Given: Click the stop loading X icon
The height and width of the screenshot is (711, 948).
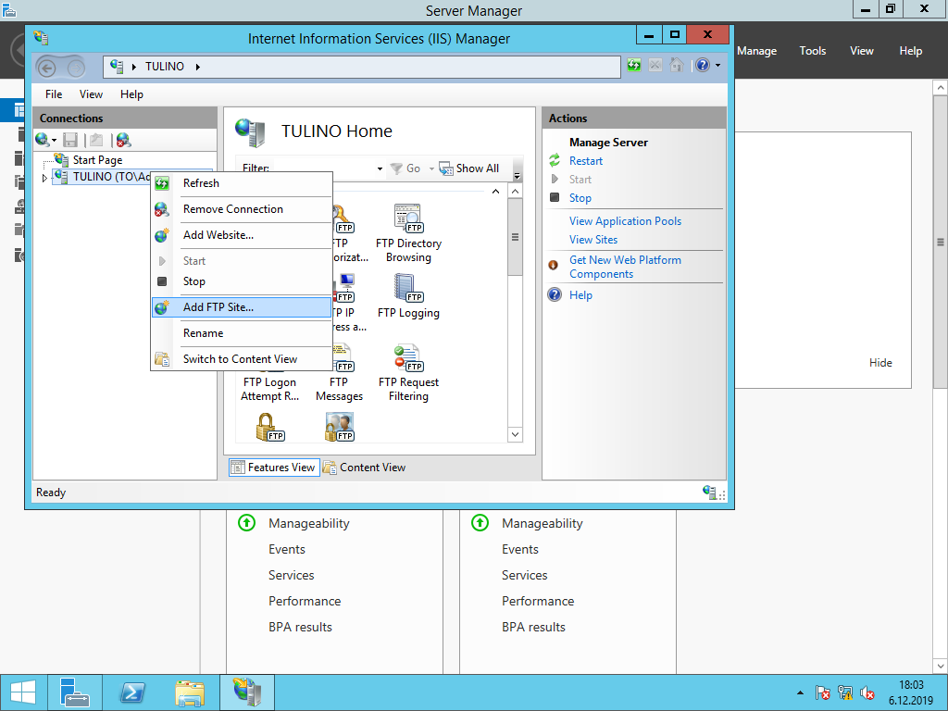Looking at the screenshot, I should [x=655, y=66].
